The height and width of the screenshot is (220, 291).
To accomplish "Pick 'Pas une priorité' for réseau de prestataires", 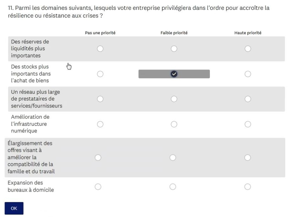I will click(100, 99).
